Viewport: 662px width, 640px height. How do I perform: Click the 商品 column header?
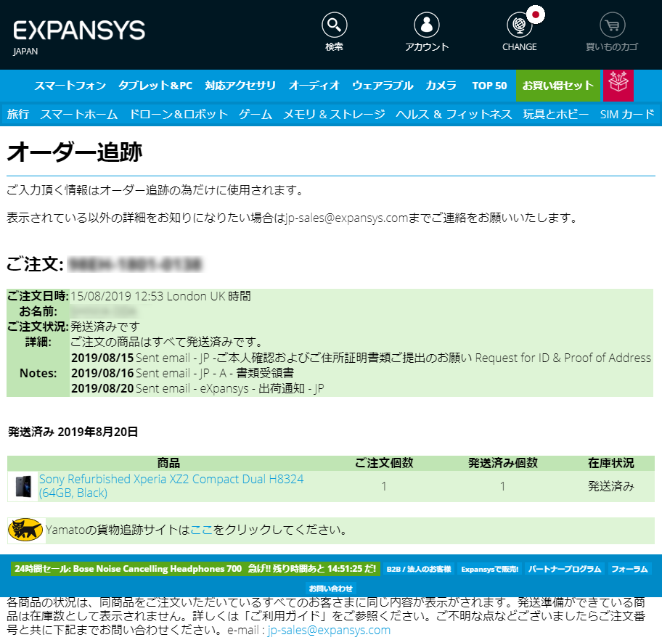coord(168,463)
